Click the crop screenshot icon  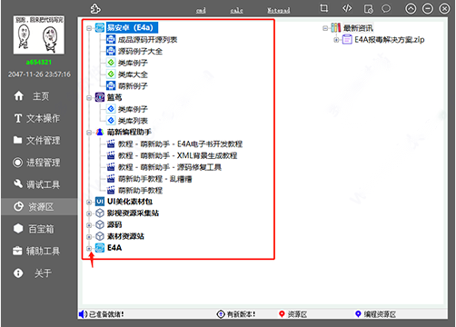pyautogui.click(x=324, y=8)
